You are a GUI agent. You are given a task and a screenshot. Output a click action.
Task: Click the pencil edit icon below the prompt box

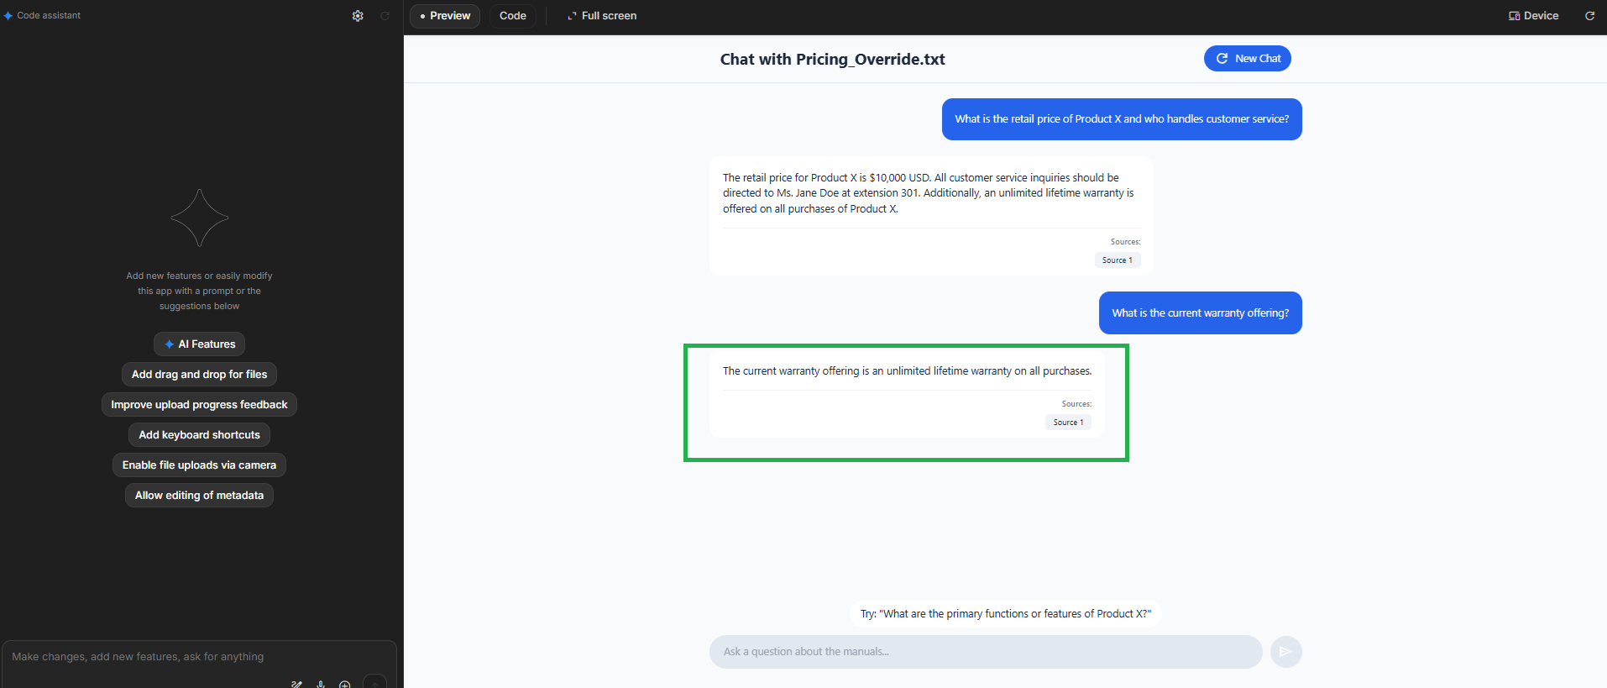tap(296, 685)
